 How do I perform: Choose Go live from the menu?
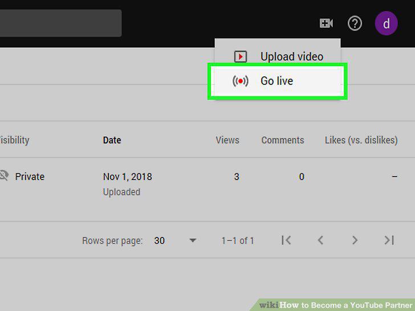(278, 81)
